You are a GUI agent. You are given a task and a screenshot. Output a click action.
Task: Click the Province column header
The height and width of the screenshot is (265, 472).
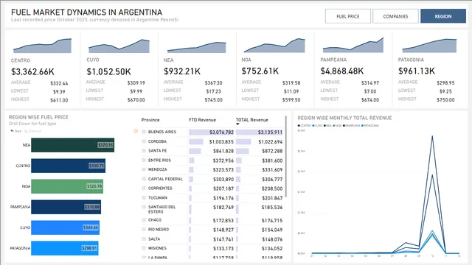click(x=150, y=120)
